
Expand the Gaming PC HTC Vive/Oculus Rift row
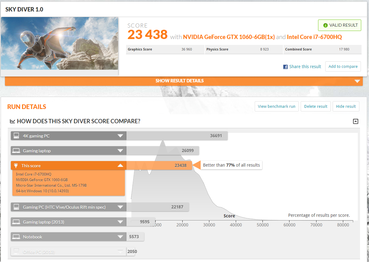[x=68, y=207]
